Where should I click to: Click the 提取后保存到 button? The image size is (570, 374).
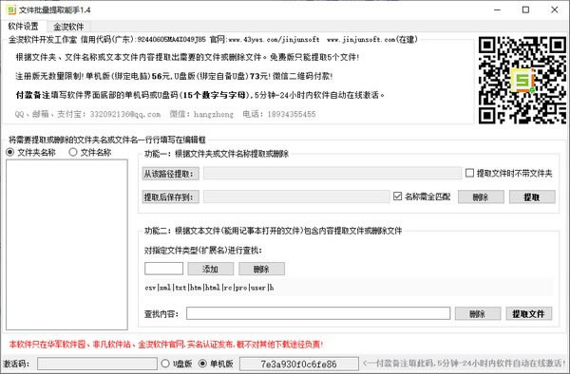pos(170,197)
